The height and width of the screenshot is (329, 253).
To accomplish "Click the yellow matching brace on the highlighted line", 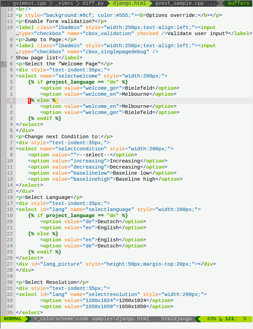I will 57,100.
